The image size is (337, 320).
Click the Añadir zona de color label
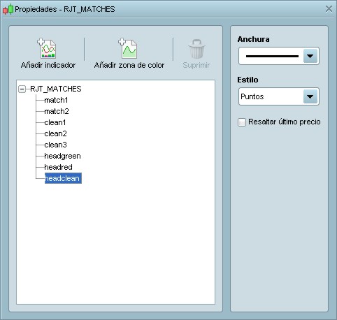pyautogui.click(x=129, y=65)
